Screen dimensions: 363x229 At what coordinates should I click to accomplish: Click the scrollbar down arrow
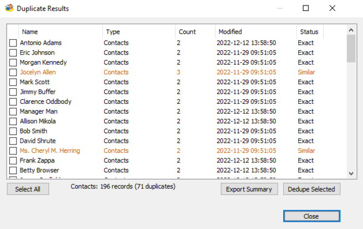[x=351, y=173]
